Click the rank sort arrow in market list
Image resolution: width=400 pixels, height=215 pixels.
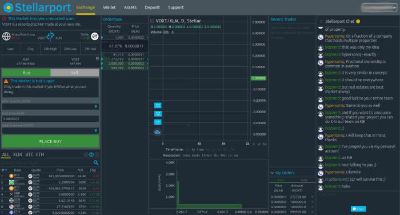click(6, 170)
